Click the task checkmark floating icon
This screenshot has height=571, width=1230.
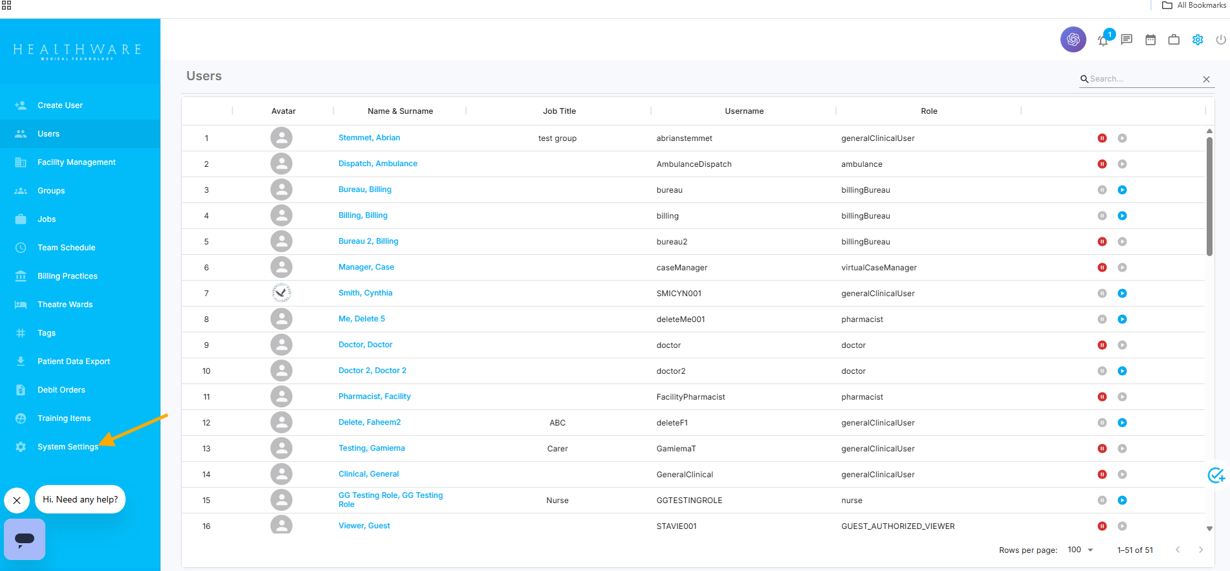point(1216,475)
